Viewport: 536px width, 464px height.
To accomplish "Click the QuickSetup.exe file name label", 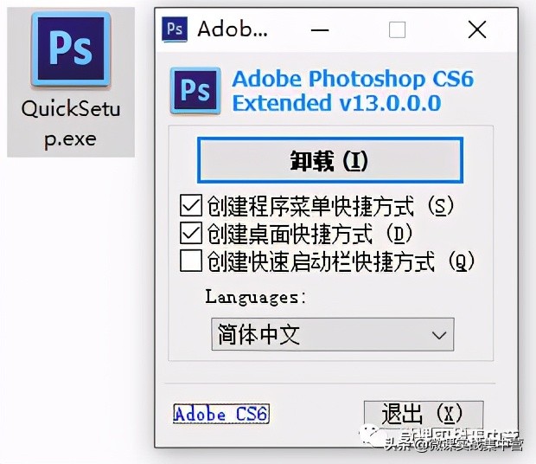I will coord(71,124).
